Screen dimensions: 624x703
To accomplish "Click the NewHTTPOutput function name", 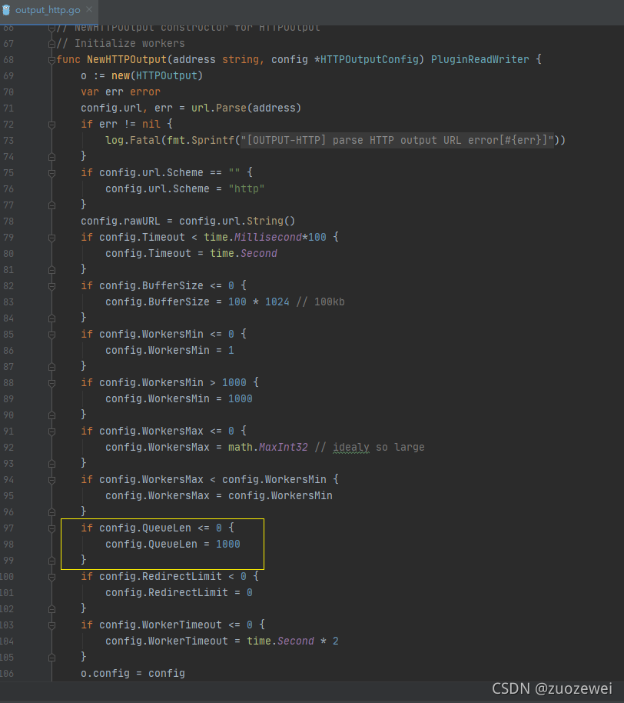I will point(127,60).
